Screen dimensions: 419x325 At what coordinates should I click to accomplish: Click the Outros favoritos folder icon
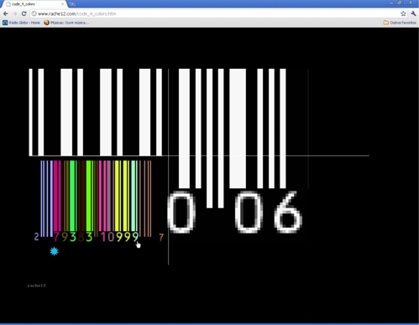[386, 23]
